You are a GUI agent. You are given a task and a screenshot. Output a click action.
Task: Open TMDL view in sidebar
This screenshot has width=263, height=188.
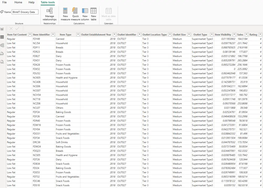2,62
